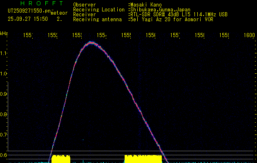Click the 1600 time axis marker
The width and height of the screenshot is (257, 163).
[x=249, y=35]
